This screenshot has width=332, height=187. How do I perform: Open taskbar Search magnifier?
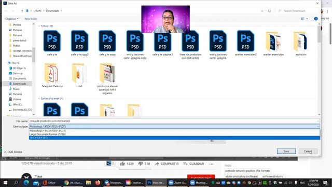pyautogui.click(x=16, y=182)
